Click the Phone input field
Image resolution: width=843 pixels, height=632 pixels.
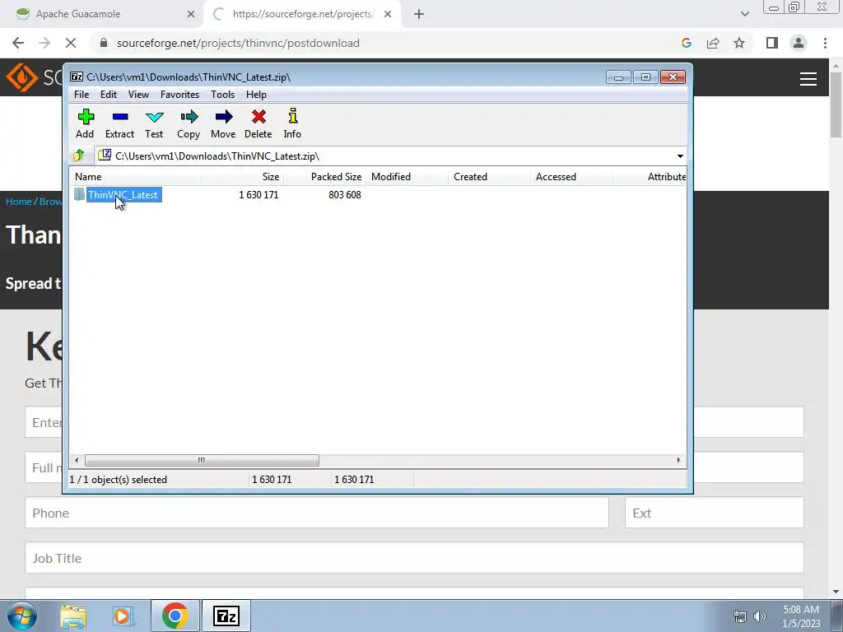click(x=317, y=513)
